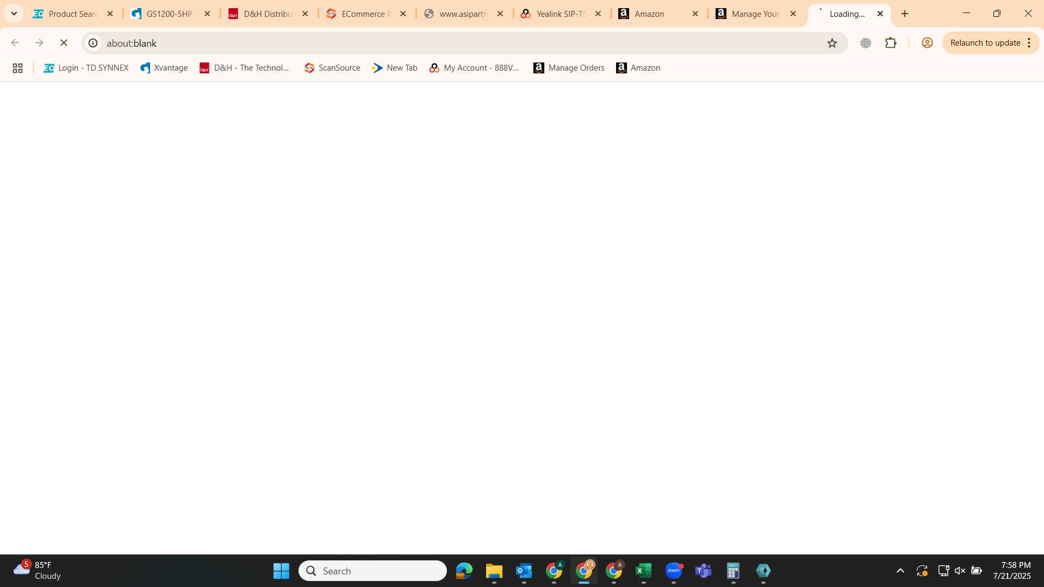This screenshot has height=587, width=1044.
Task: Open the Xvantage bookmark
Action: click(x=164, y=68)
